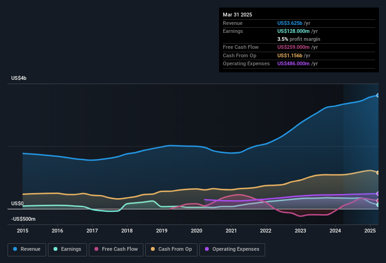386x263 pixels.
Task: Click the US$259.000m free cash flow value
Action: (293, 47)
